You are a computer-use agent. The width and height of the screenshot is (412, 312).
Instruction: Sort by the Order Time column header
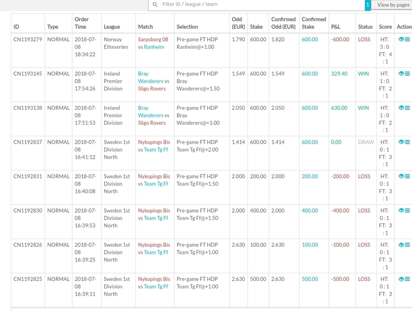pyautogui.click(x=81, y=23)
